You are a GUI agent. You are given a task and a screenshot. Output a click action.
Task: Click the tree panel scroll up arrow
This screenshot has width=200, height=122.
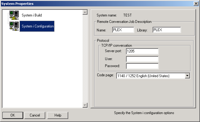(85, 13)
